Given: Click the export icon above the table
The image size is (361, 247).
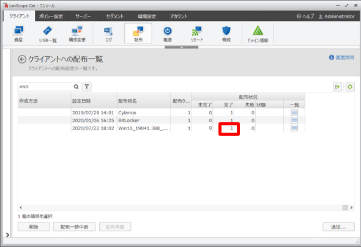Looking at the screenshot, I should point(337,87).
